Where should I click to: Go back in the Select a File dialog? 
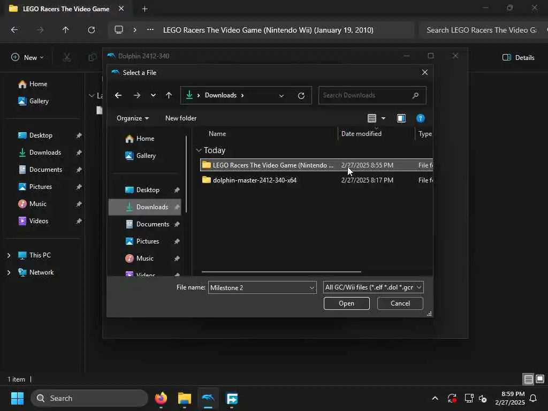coord(118,95)
